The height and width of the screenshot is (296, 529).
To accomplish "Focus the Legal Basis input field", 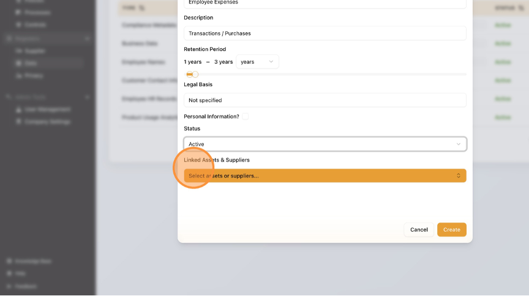I will click(325, 100).
